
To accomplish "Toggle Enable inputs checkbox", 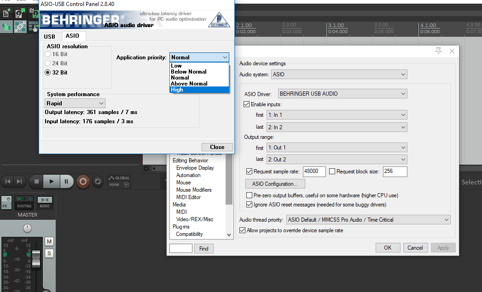I will [247, 104].
